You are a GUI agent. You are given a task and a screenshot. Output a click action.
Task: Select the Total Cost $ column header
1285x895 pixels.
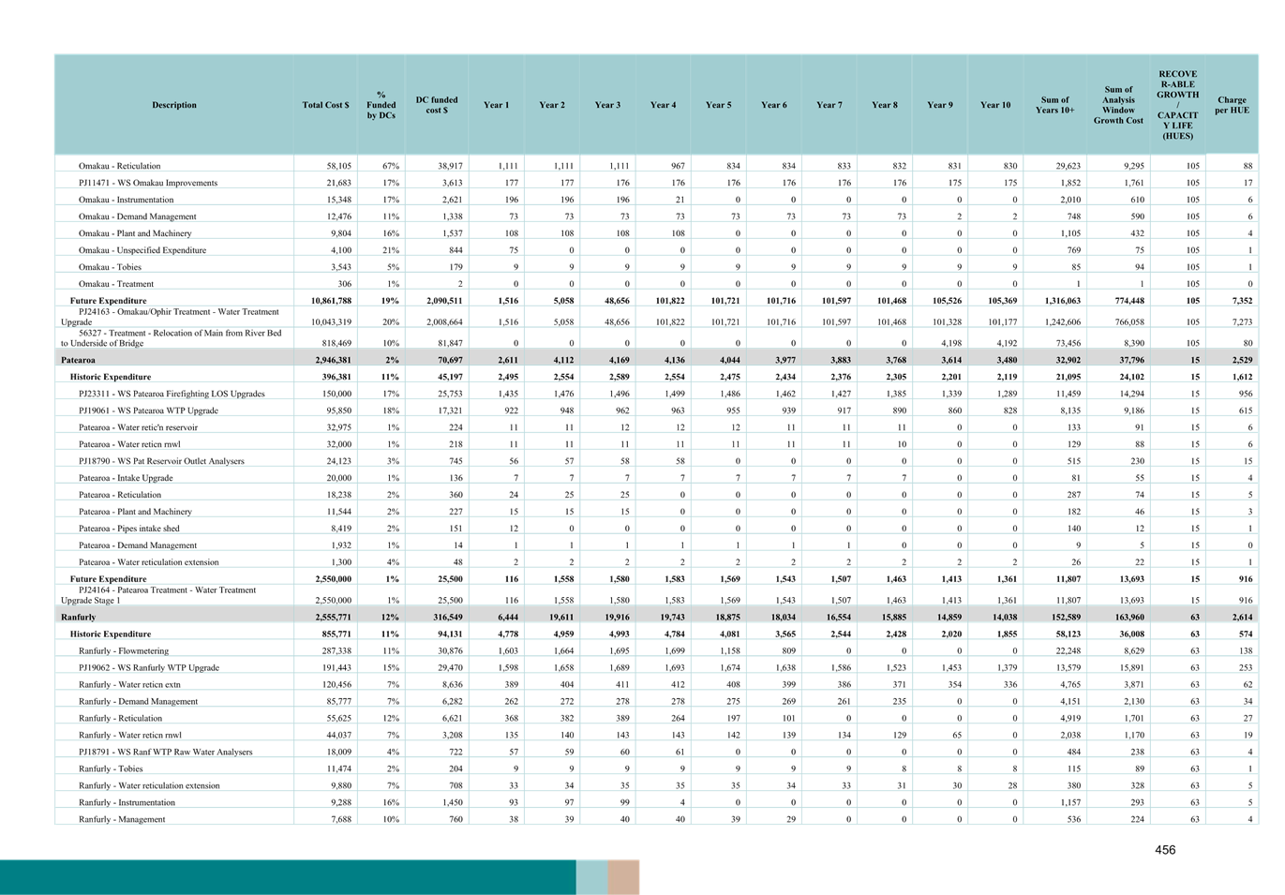coord(325,105)
